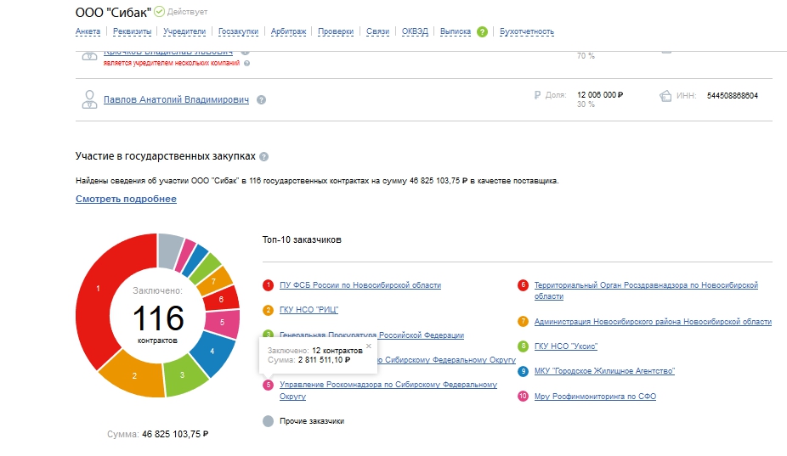Click ООО "Сибак" company title
The image size is (787, 456).
pyautogui.click(x=113, y=12)
